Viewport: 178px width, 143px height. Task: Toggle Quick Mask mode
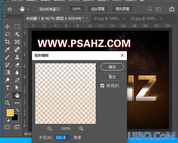tap(7, 127)
